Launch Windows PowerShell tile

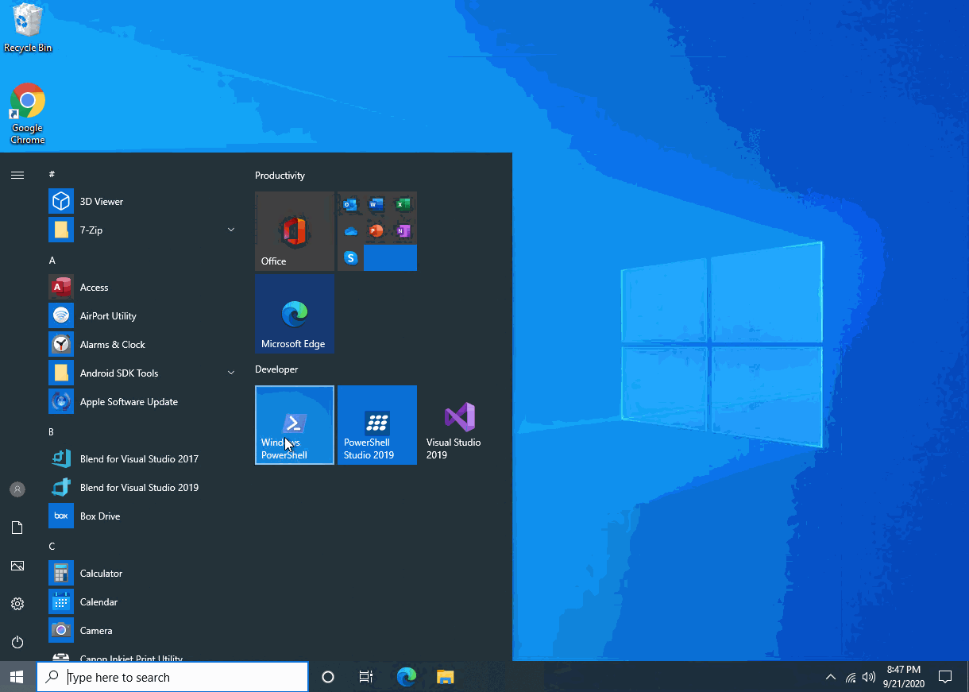coord(295,425)
